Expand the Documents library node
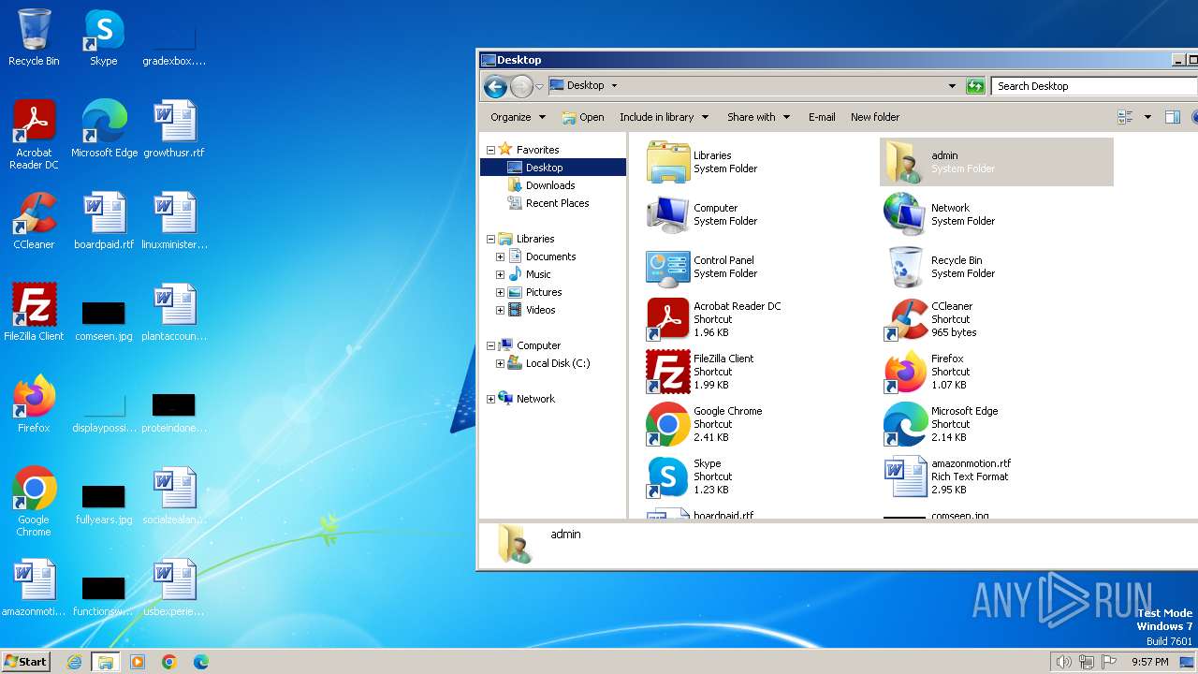The width and height of the screenshot is (1198, 674). click(500, 256)
